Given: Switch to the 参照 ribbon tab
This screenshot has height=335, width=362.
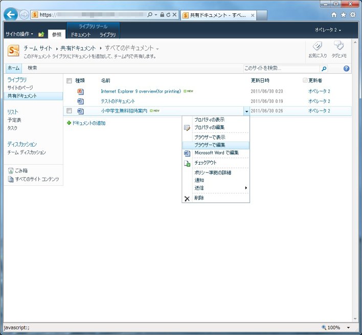Looking at the screenshot, I should (57, 34).
